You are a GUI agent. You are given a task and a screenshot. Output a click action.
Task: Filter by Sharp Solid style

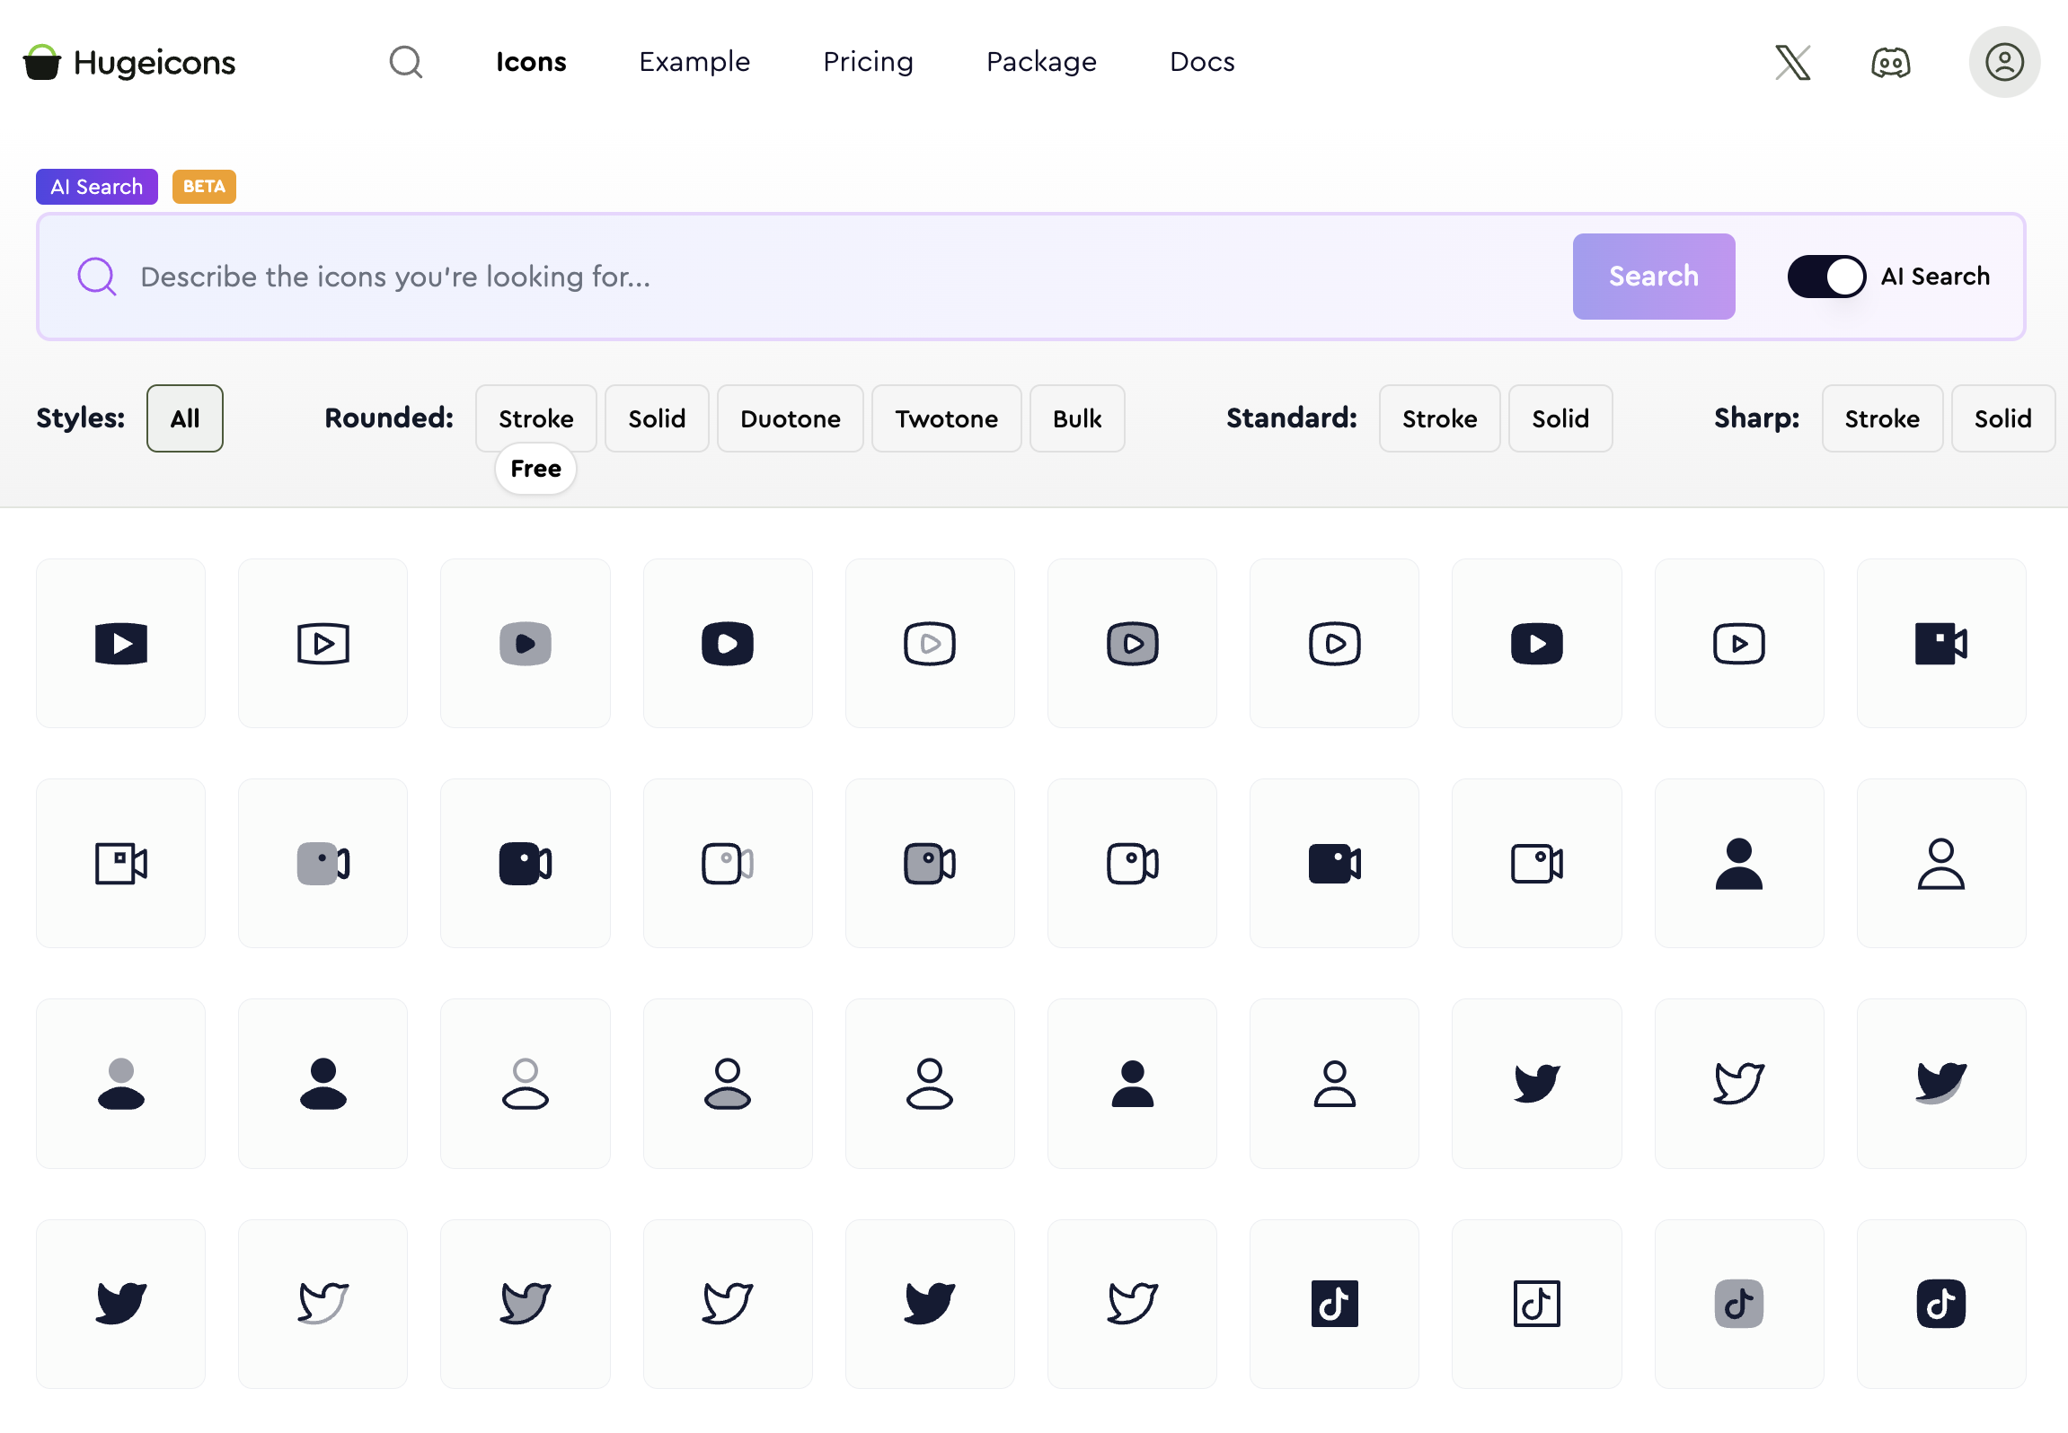pos(2002,418)
